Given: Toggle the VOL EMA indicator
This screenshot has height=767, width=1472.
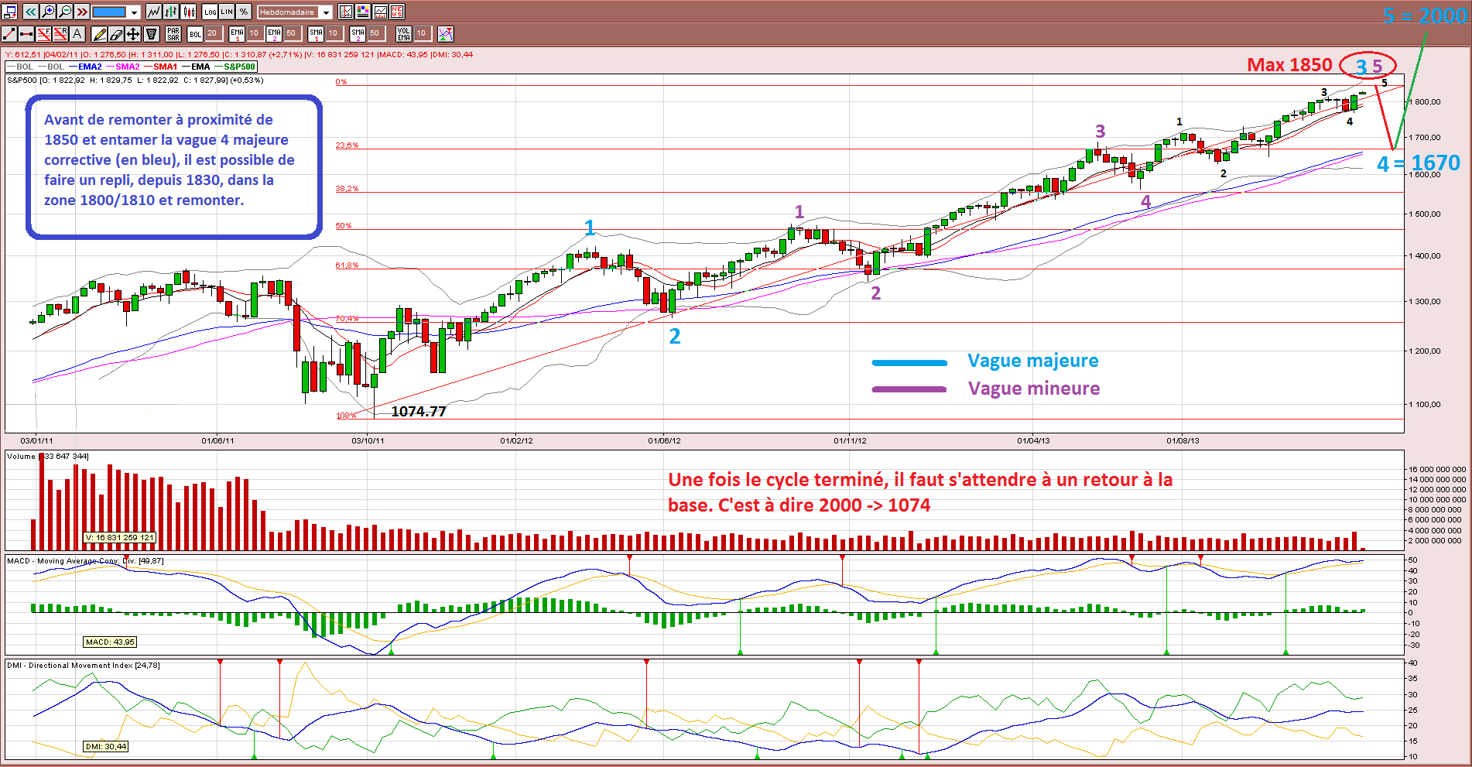Looking at the screenshot, I should [x=404, y=34].
